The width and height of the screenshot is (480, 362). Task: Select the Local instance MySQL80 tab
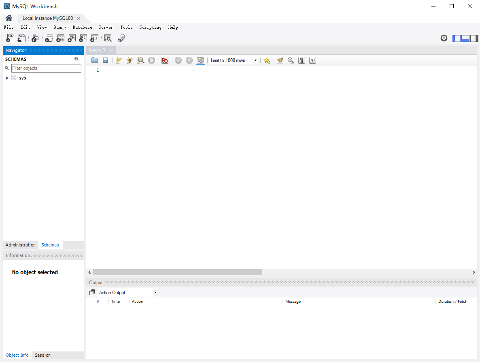[48, 18]
